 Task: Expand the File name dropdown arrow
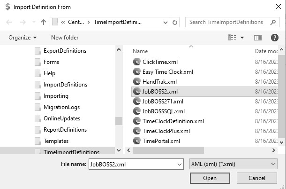click(x=179, y=164)
